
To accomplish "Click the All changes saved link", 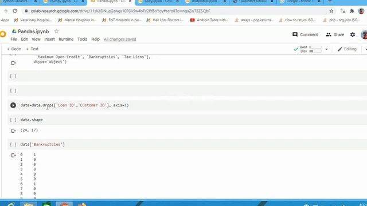I will click(120, 39).
